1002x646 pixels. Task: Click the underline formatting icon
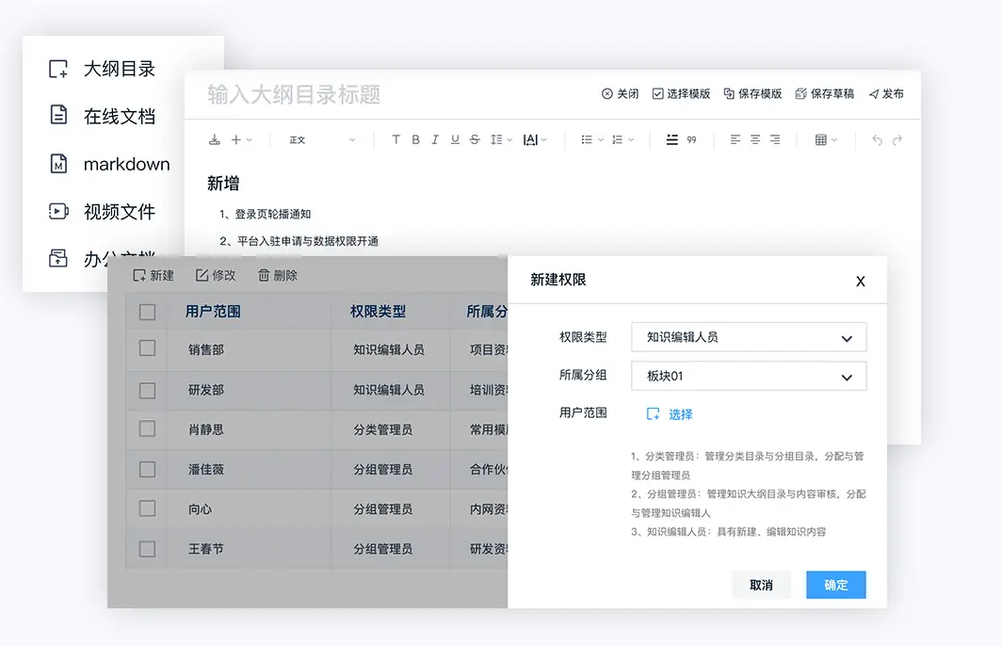pyautogui.click(x=455, y=139)
